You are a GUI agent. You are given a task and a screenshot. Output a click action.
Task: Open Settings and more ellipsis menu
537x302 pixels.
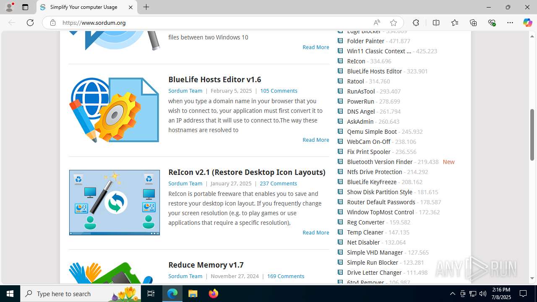point(510,23)
